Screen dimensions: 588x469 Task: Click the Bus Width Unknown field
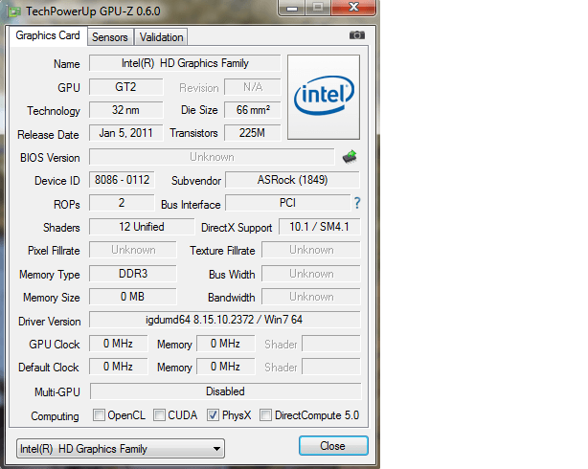coord(311,274)
